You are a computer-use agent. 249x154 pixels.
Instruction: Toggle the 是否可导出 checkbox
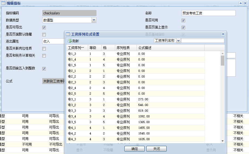tap(44, 27)
